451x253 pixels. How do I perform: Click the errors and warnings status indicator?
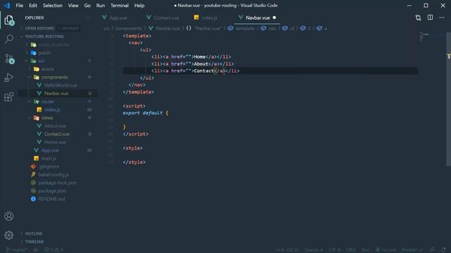coord(54,250)
